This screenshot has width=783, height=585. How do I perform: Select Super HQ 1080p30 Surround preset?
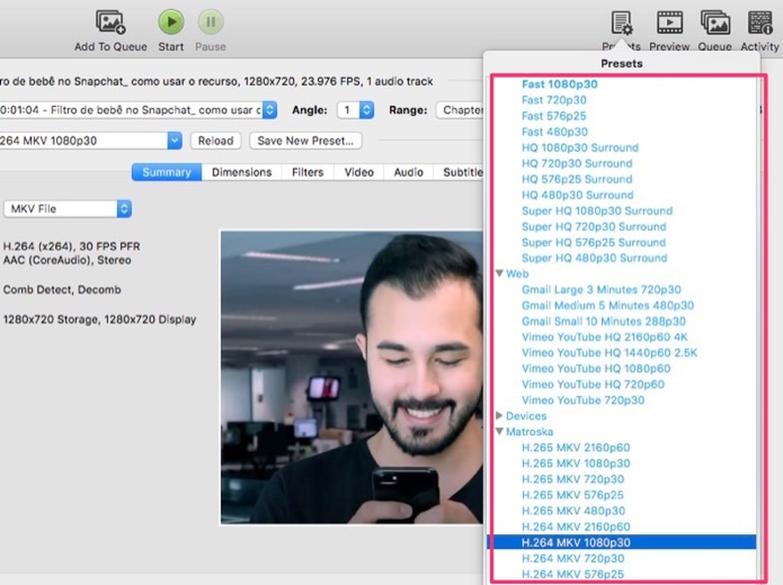[x=598, y=211]
